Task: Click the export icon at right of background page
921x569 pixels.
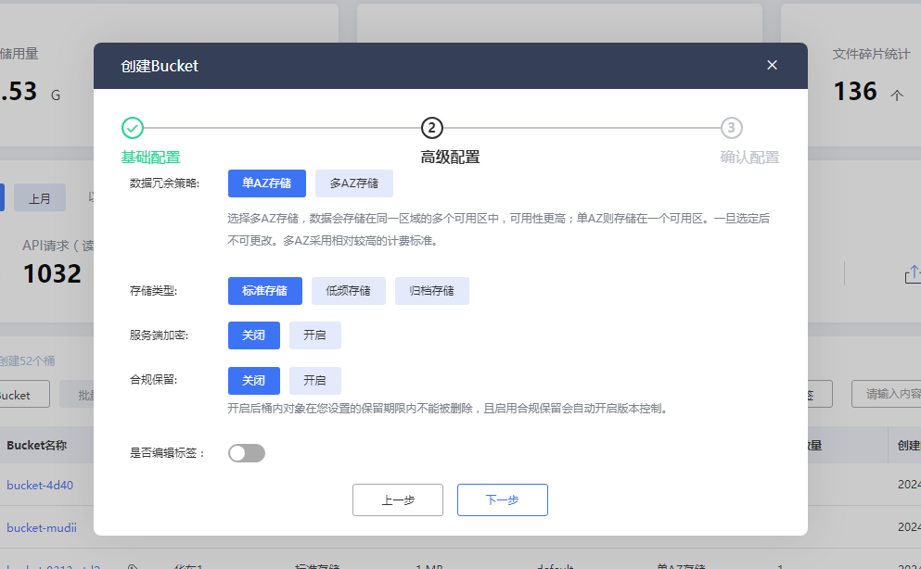Action: click(x=913, y=274)
